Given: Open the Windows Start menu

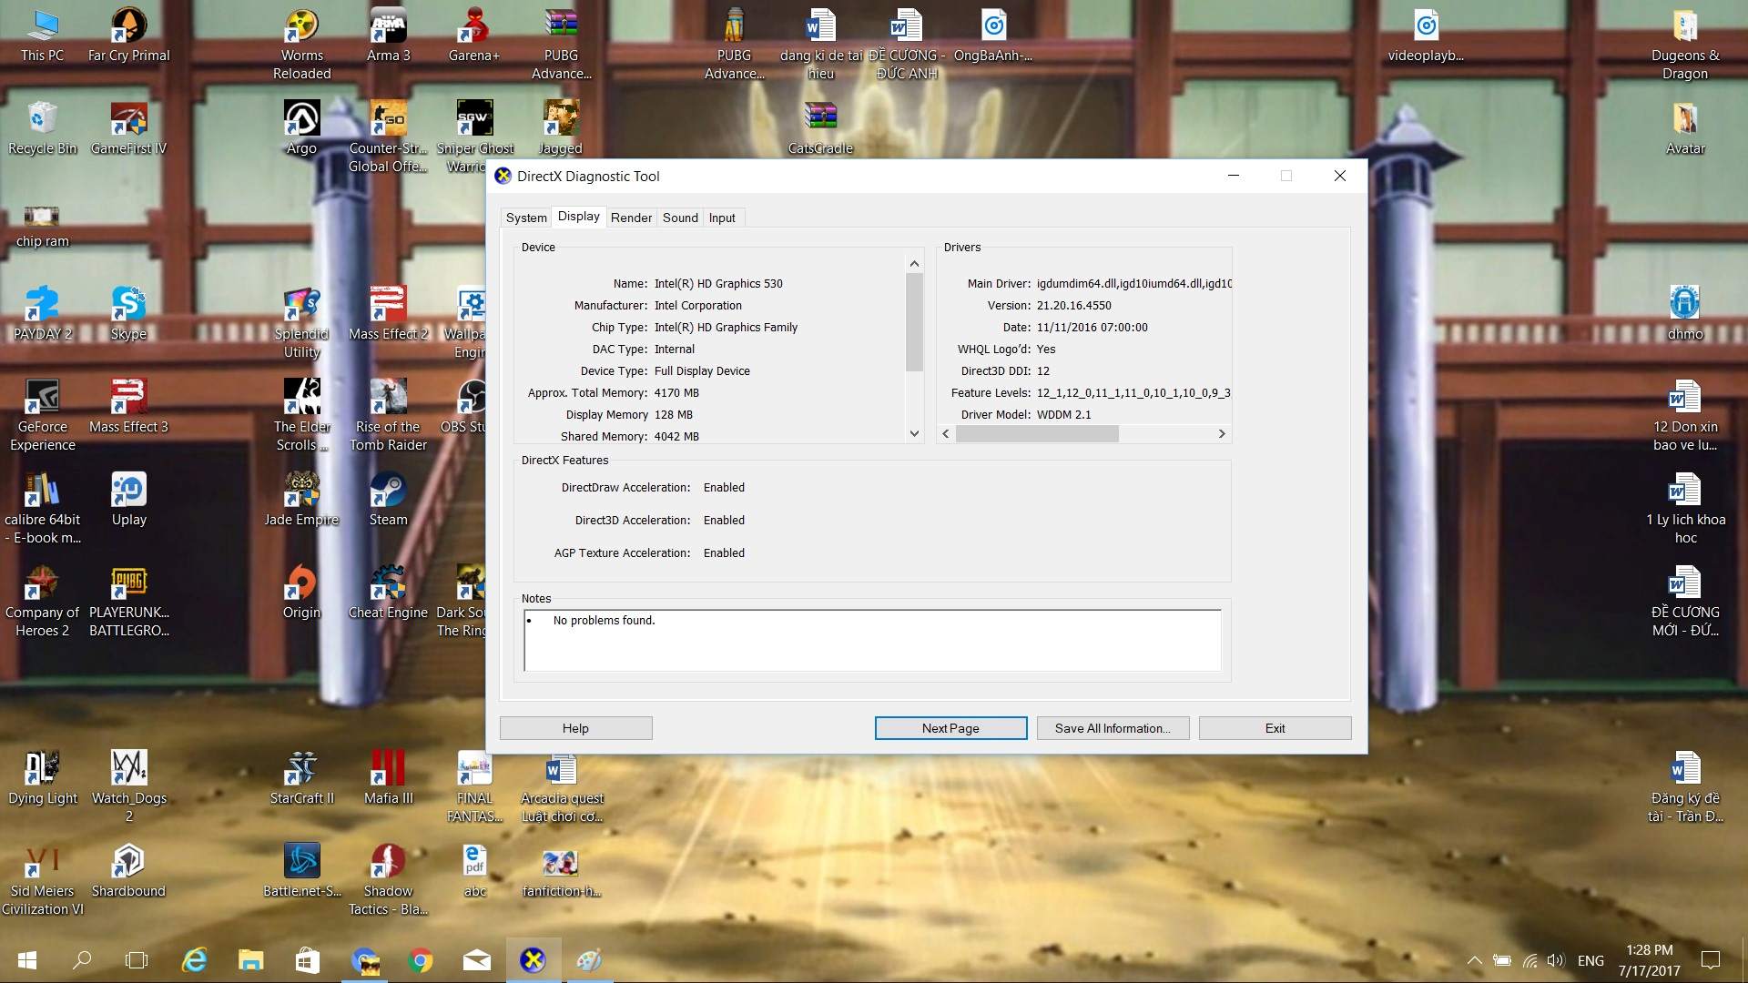Looking at the screenshot, I should click(x=27, y=960).
